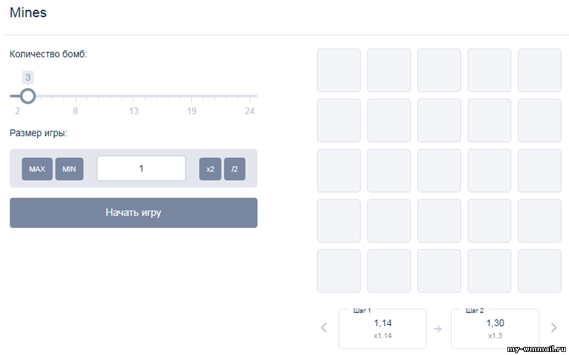This screenshot has height=355, width=569.
Task: Click the bet size input field
Action: [141, 168]
